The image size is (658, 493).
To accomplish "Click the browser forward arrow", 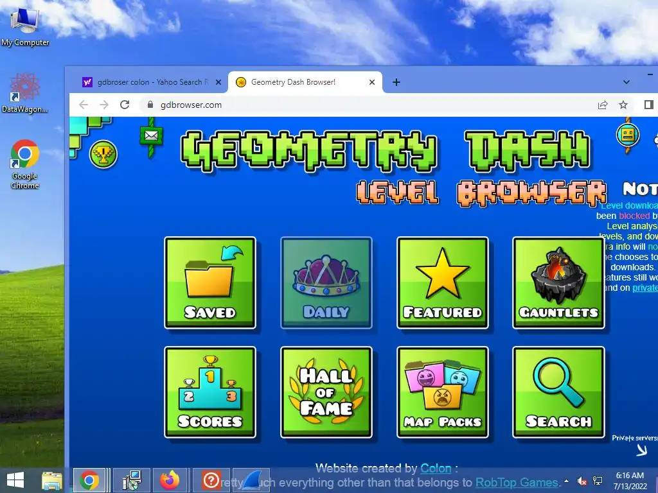I will (103, 105).
